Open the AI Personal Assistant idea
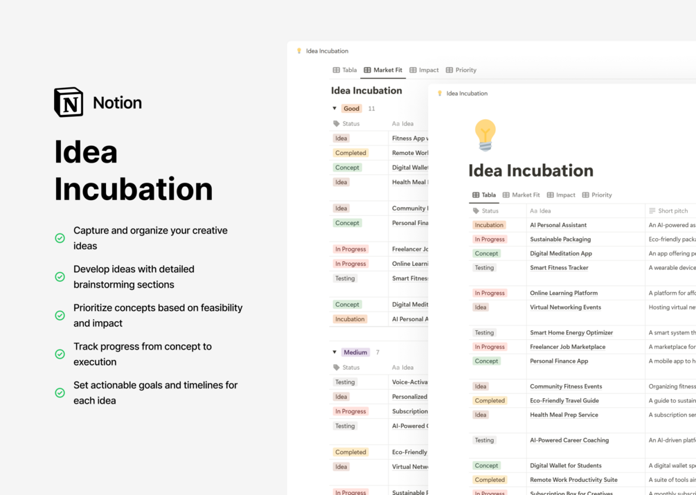Image resolution: width=696 pixels, height=495 pixels. (x=558, y=225)
